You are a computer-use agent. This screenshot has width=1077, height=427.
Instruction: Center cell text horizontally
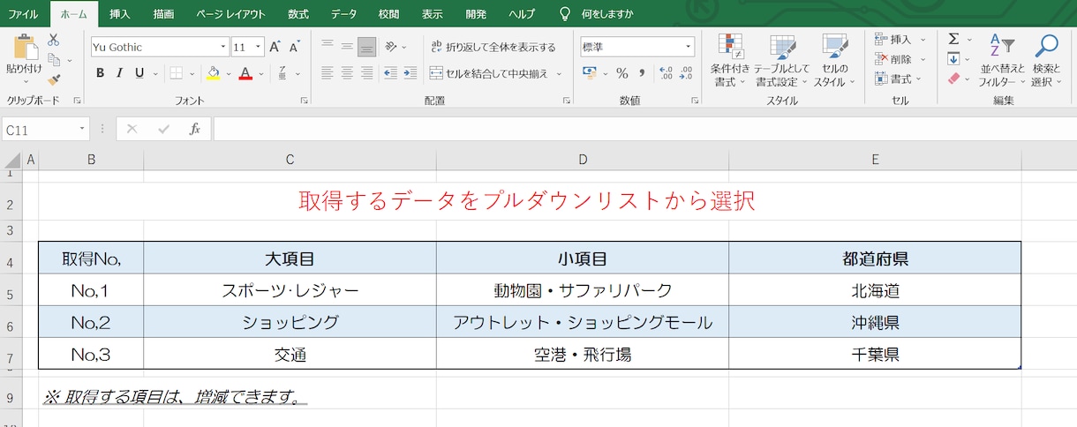pyautogui.click(x=347, y=73)
